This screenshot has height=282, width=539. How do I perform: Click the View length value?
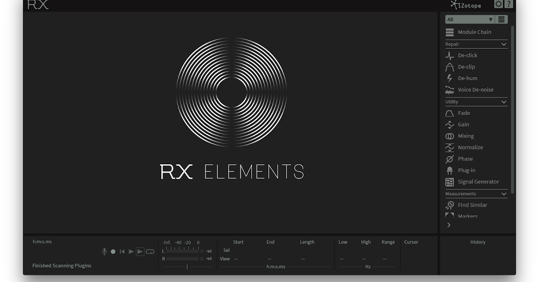(303, 259)
